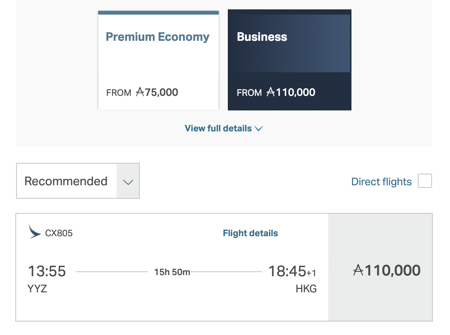This screenshot has height=335, width=450.
Task: Click the Asia Miles symbol beside 75,000
Action: click(140, 92)
